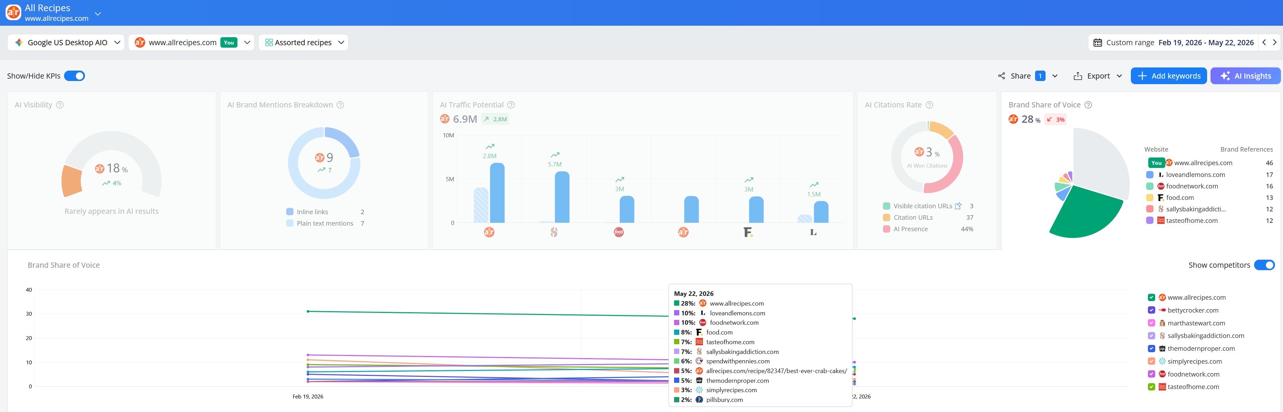
Task: Click the All Recipes logo icon in header
Action: coord(14,13)
